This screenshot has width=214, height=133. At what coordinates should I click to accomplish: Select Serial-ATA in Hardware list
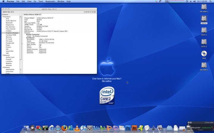10,51
